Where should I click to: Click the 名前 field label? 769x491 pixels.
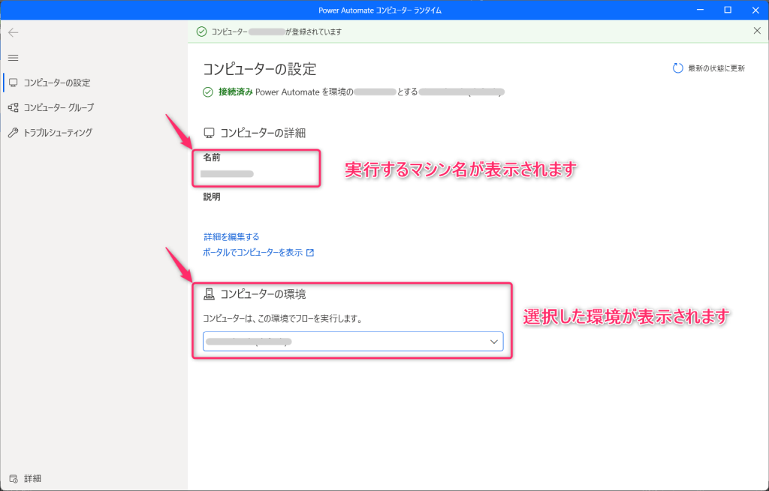(212, 158)
